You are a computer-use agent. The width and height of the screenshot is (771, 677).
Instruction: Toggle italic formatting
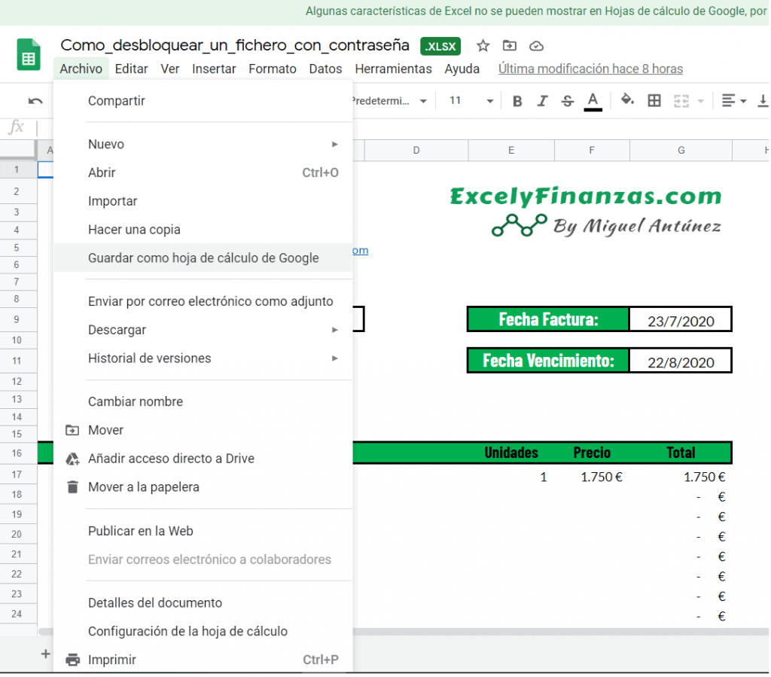coord(542,101)
